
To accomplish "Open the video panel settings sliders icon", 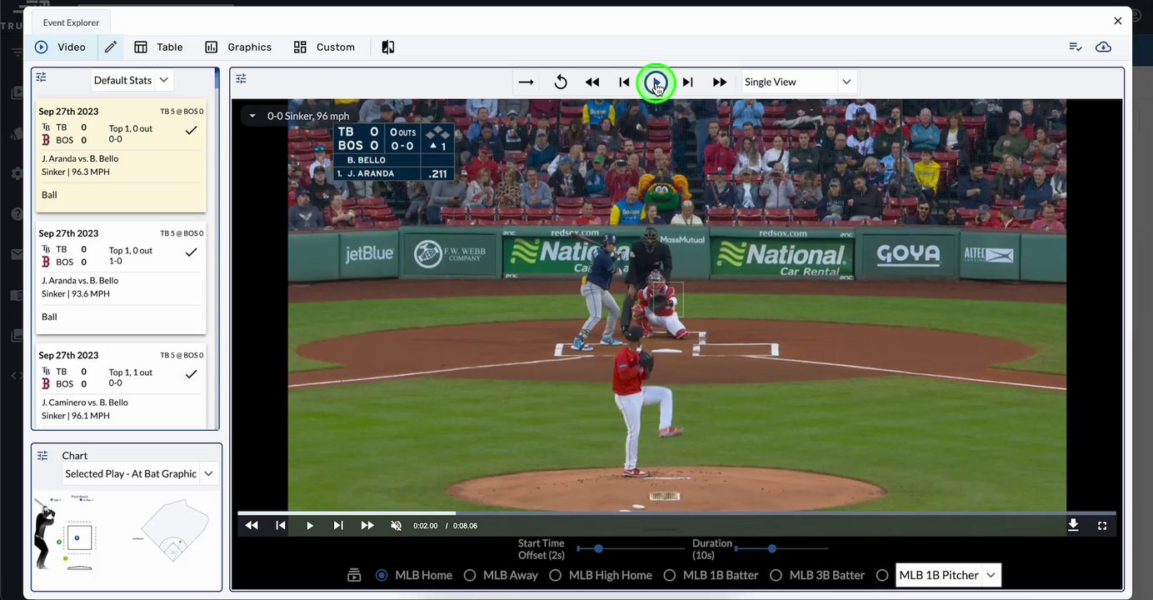I will coord(241,79).
